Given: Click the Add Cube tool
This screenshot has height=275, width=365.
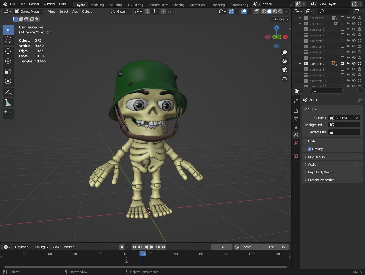Looking at the screenshot, I should click(x=8, y=114).
